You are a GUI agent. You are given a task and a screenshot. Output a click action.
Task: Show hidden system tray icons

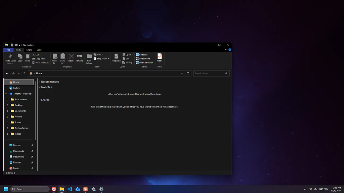click(x=305, y=189)
